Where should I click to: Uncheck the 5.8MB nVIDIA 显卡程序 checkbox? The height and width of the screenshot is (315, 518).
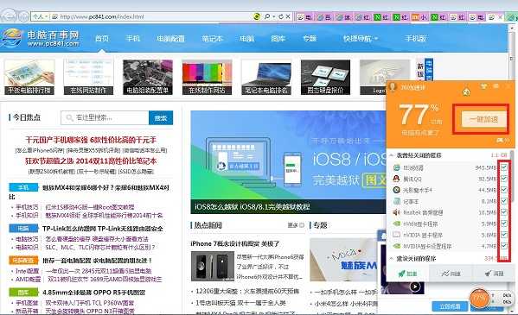(504, 235)
